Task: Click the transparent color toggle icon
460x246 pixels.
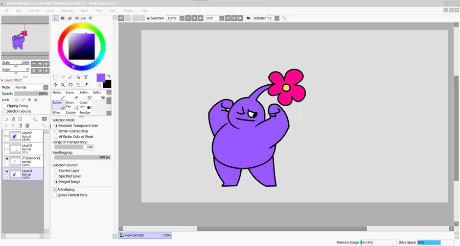Action: pyautogui.click(x=99, y=86)
